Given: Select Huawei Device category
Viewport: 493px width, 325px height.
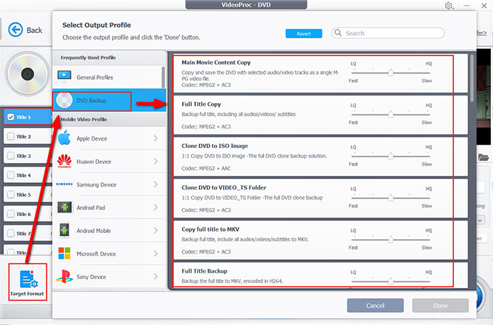Looking at the screenshot, I should (109, 161).
